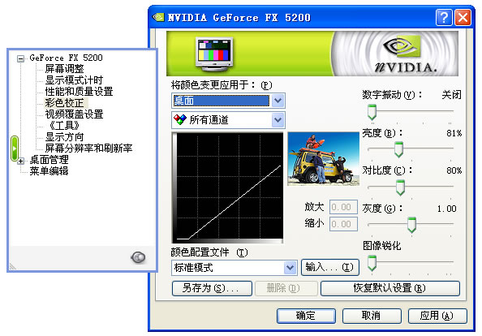This screenshot has height=336, width=482.
Task: Click the NVIDIA title bar icon
Action: click(158, 17)
